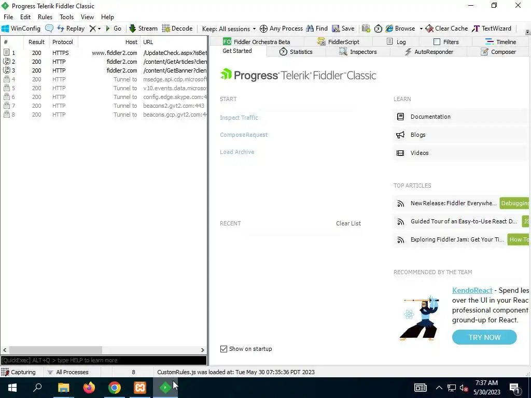Sort sessions by Result column header

click(36, 42)
